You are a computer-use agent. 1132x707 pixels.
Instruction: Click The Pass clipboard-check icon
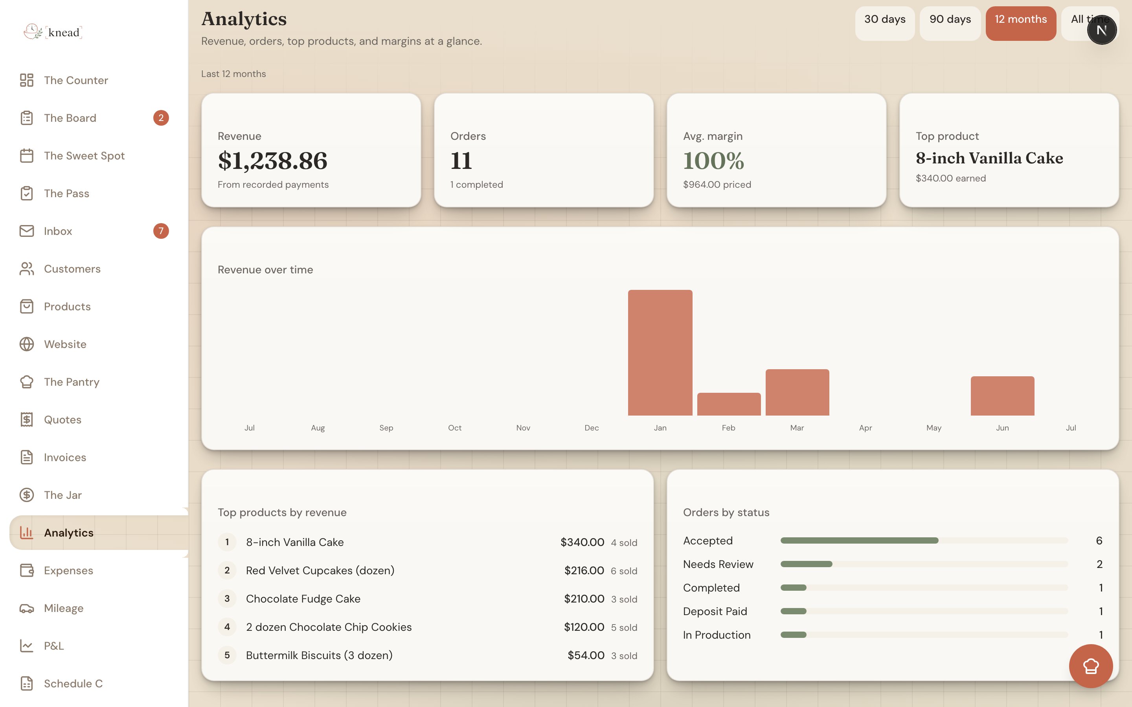[x=27, y=193]
